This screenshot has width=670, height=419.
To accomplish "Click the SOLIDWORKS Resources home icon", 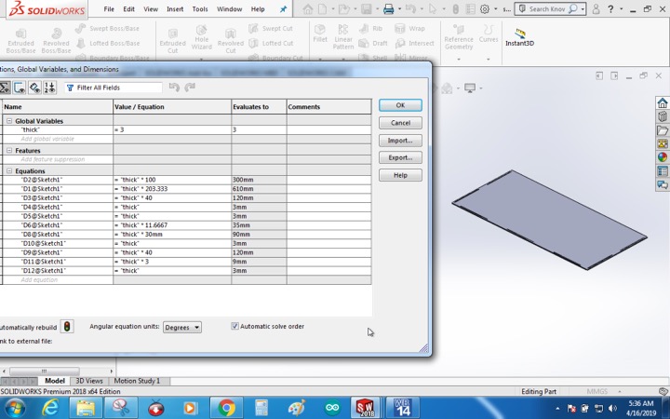I will [663, 103].
